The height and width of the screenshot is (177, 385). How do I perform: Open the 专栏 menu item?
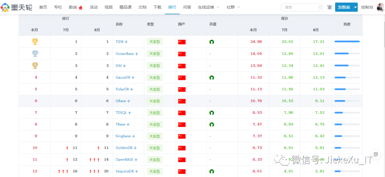[58, 7]
